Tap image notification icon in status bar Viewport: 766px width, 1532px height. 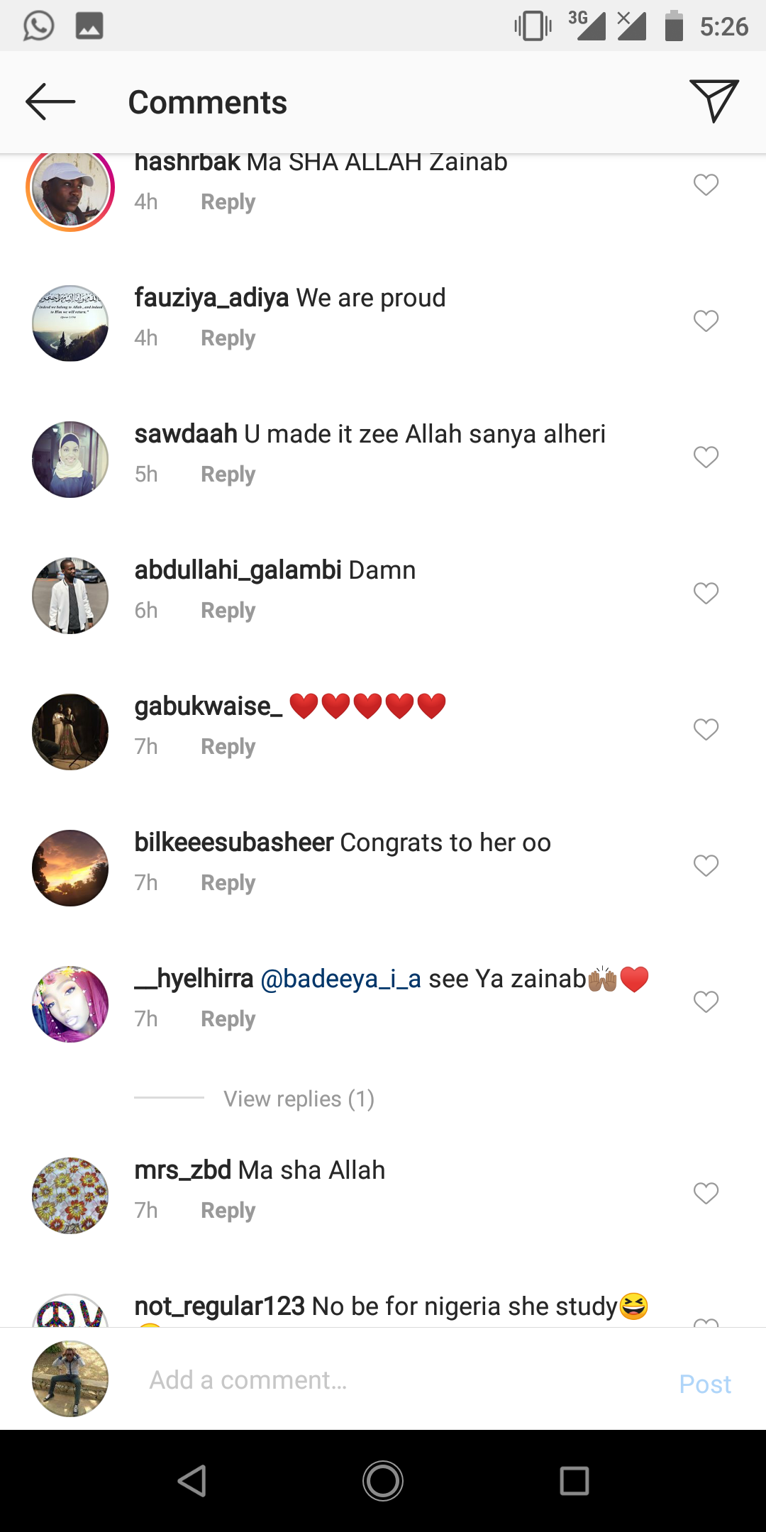pos(89,26)
